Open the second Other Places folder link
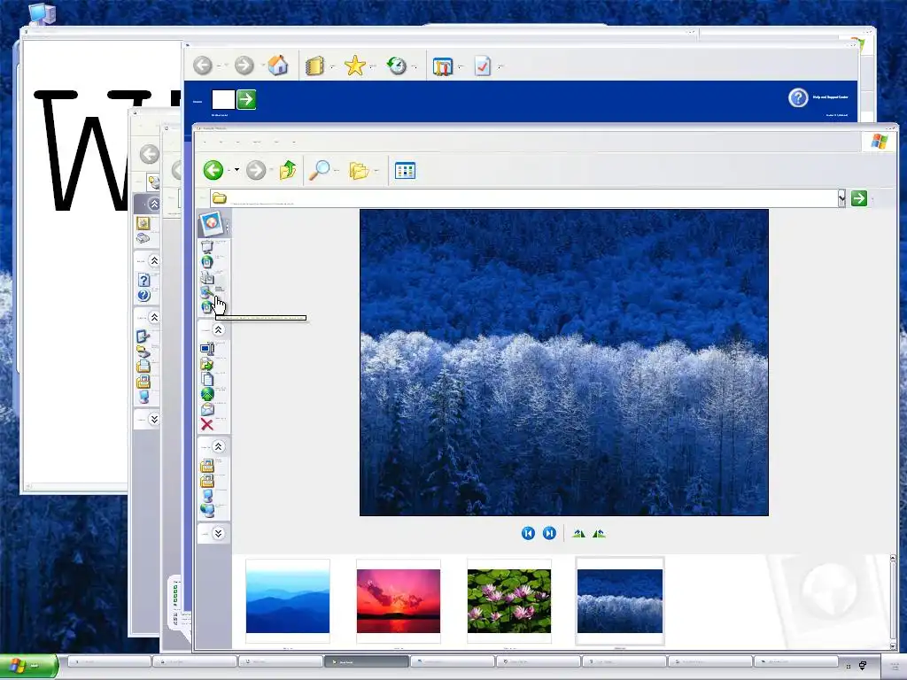The image size is (907, 680). coord(207,481)
